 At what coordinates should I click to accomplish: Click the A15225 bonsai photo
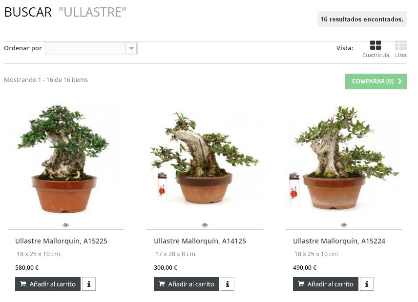tap(64, 159)
